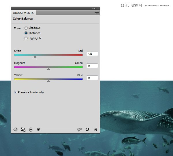Click the ADJUSTMENTS tab
Screen dimensions: 173x156
(23, 13)
